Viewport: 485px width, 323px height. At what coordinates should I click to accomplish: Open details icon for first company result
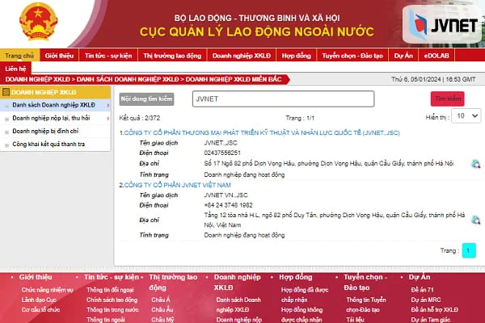475,164
